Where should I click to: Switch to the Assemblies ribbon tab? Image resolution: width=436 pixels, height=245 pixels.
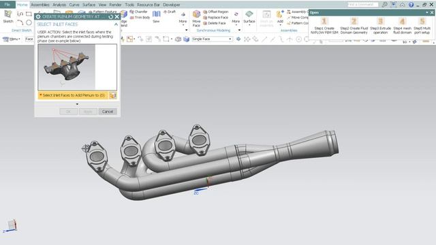point(40,5)
